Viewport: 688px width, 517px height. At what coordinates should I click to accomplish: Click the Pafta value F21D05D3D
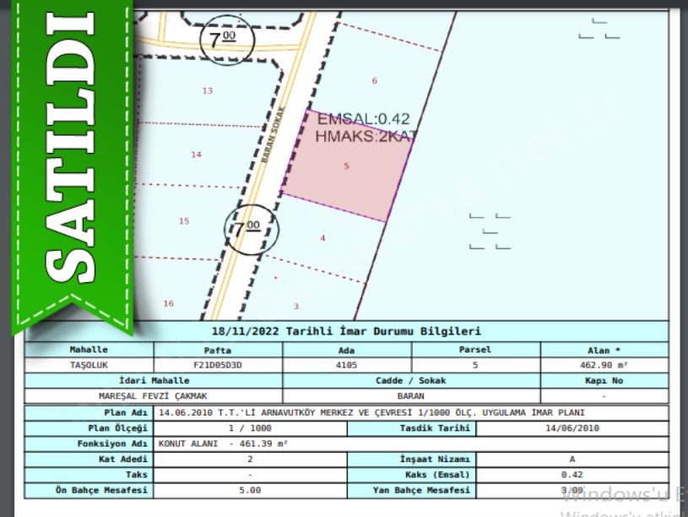[218, 365]
